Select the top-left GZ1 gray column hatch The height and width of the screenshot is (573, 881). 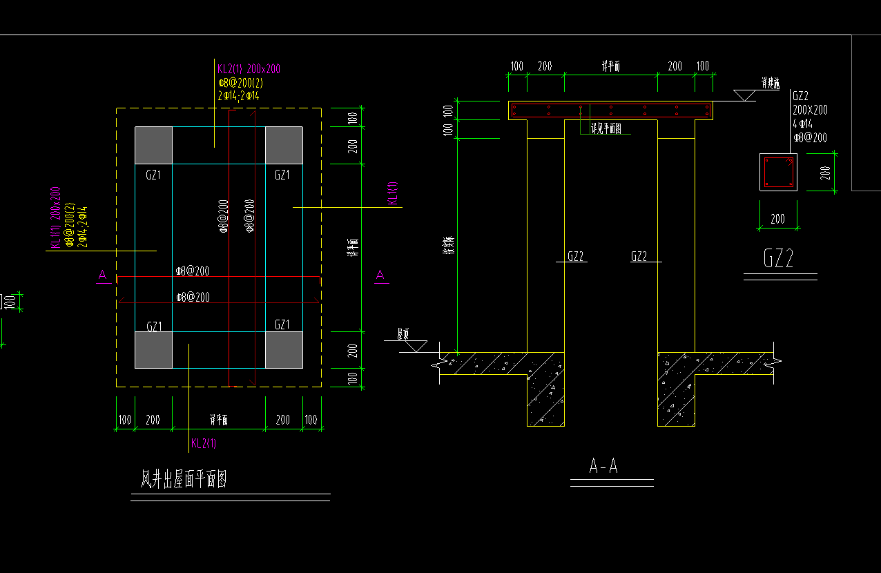point(153,145)
